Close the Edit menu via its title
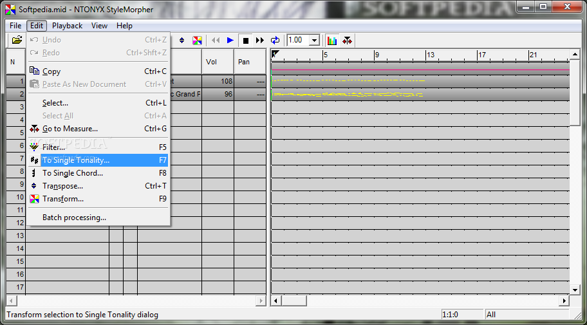This screenshot has width=587, height=325. (37, 26)
